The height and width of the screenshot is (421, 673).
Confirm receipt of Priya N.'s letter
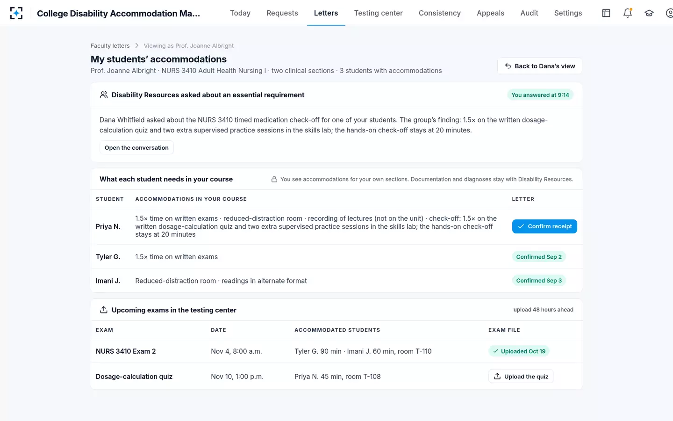click(544, 226)
